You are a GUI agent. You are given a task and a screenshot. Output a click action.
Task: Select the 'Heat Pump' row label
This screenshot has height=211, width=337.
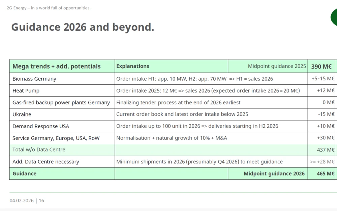click(26, 90)
